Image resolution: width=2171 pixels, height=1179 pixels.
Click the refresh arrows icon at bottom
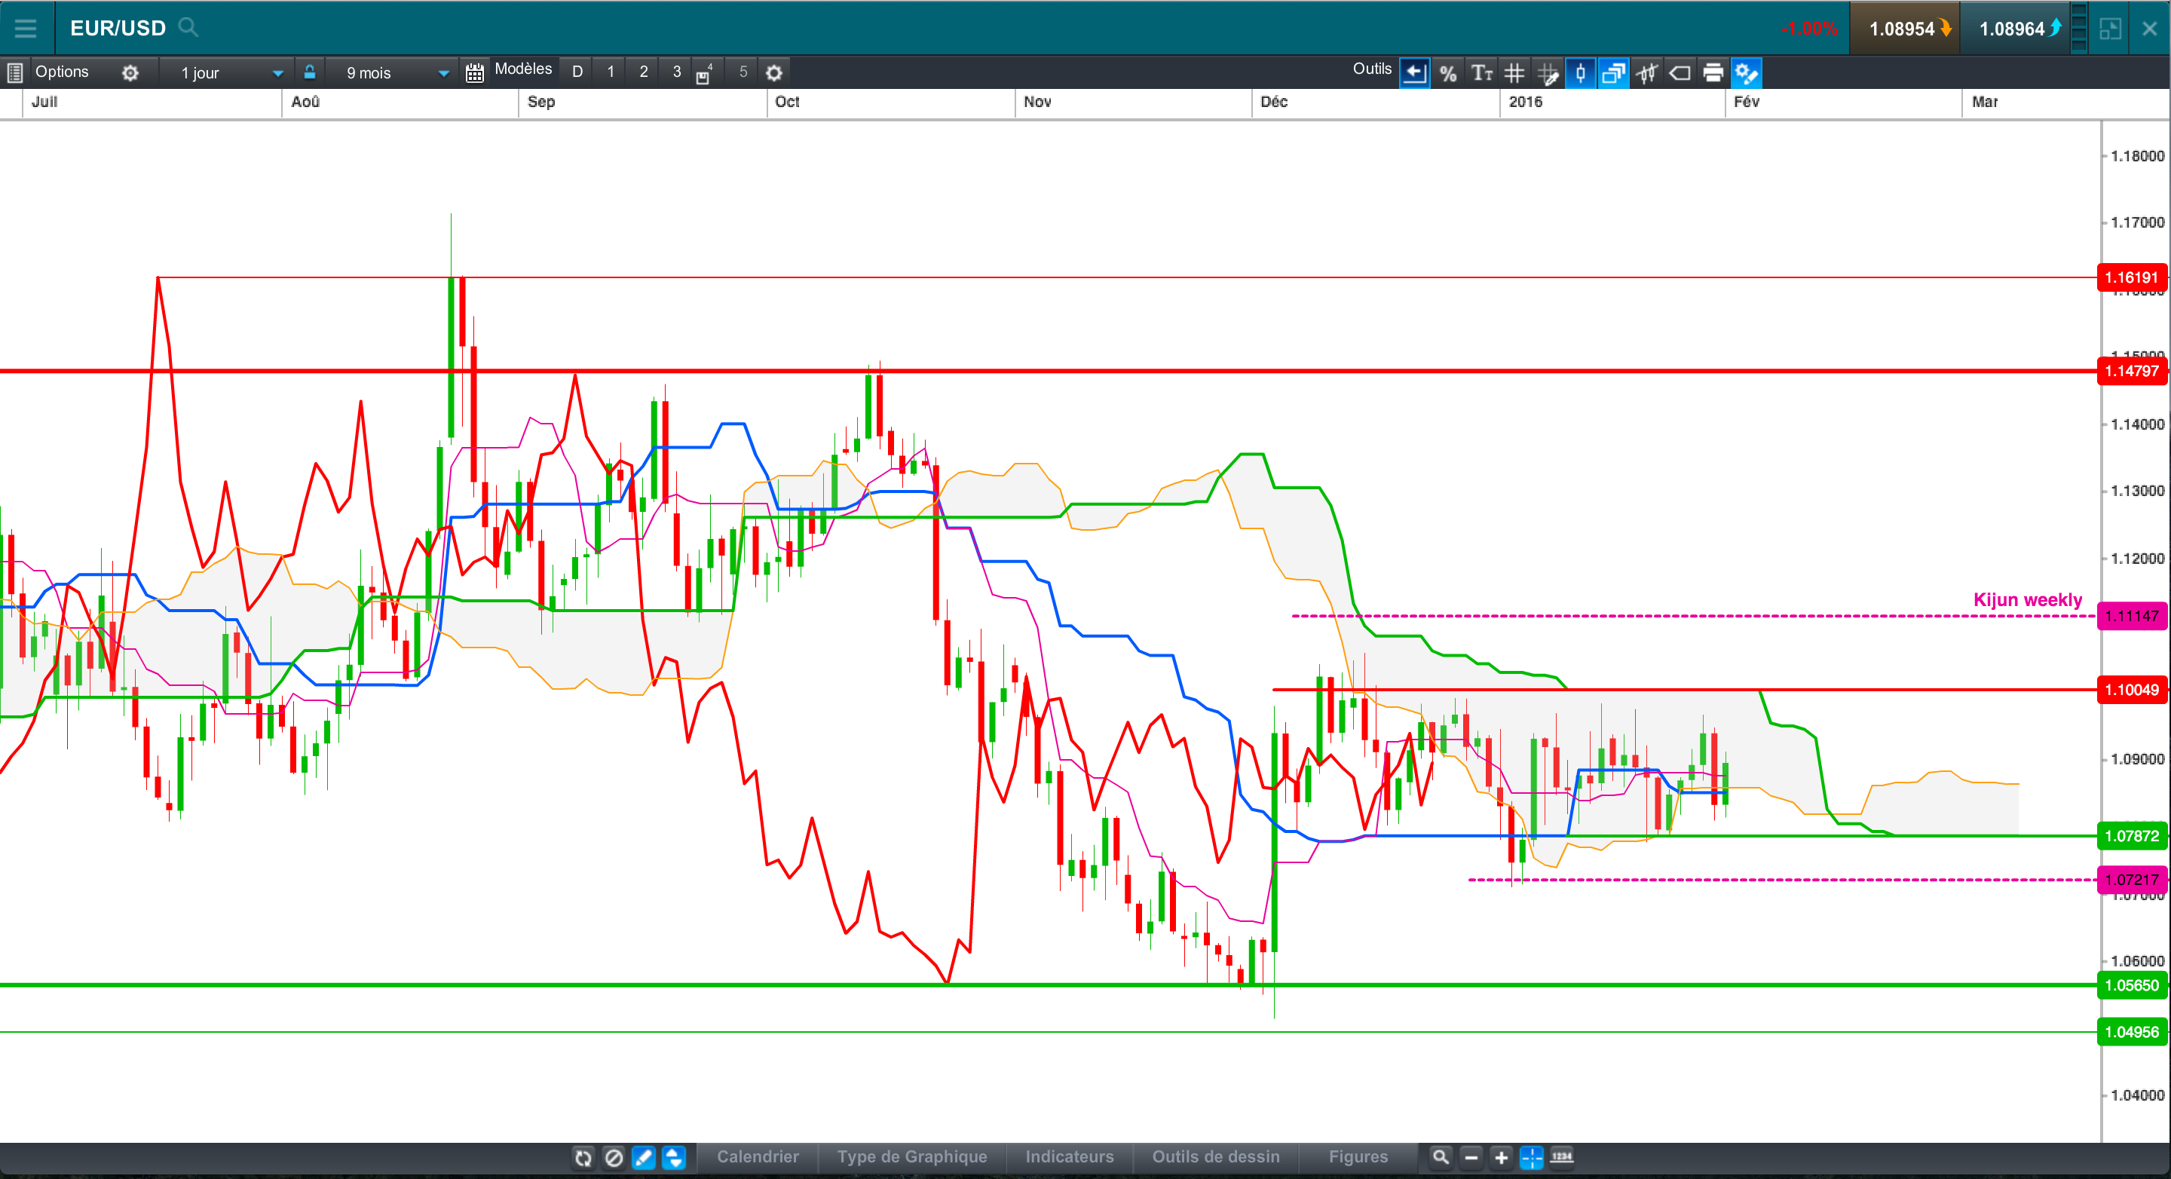tap(583, 1157)
